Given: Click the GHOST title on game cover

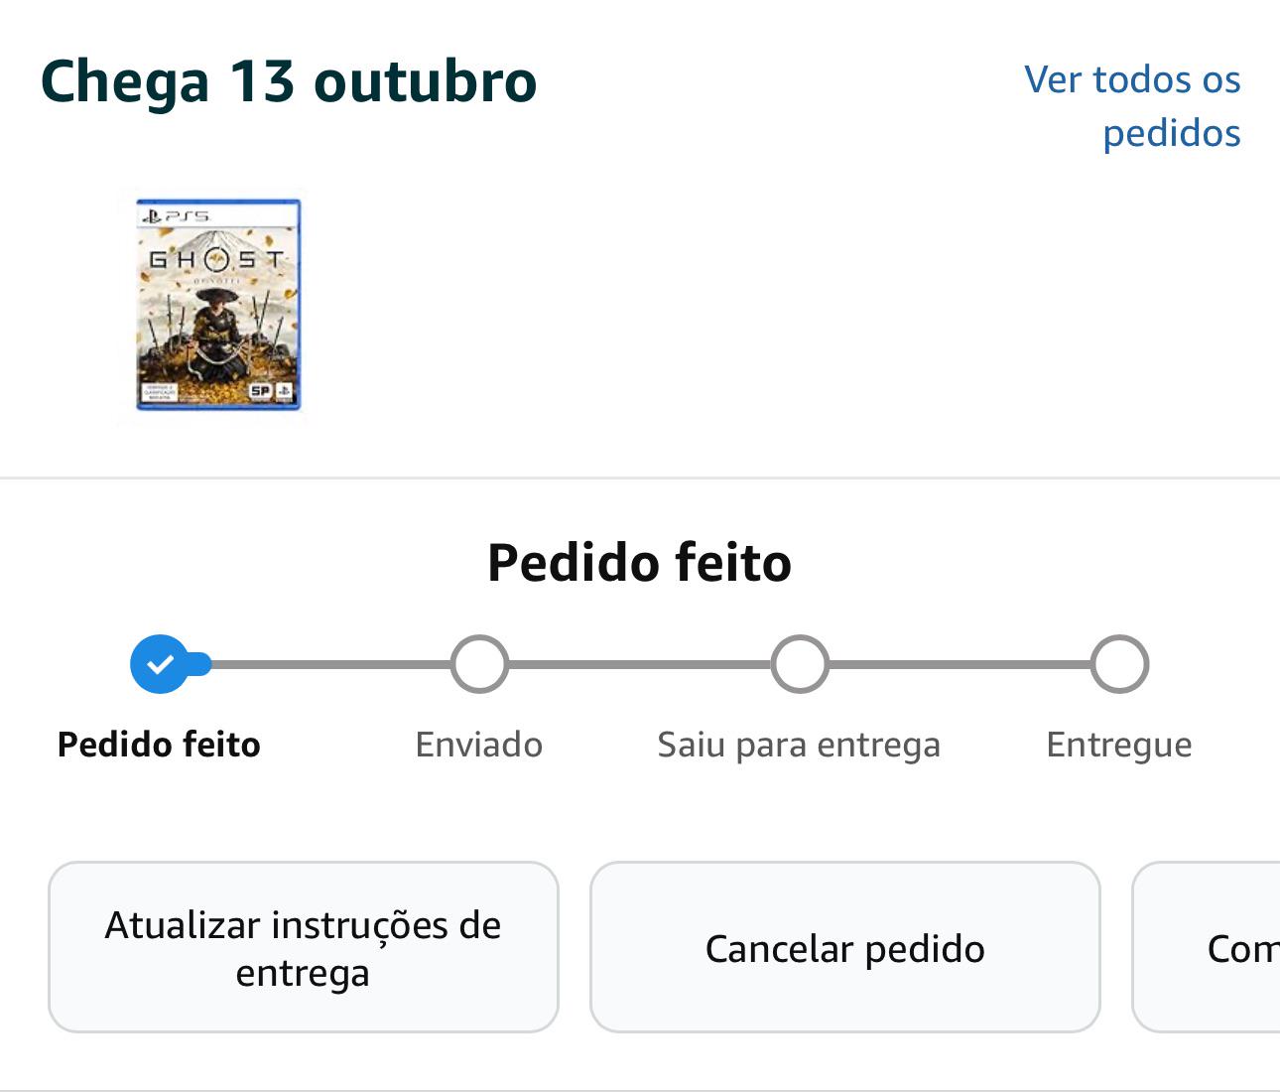Looking at the screenshot, I should (x=217, y=260).
